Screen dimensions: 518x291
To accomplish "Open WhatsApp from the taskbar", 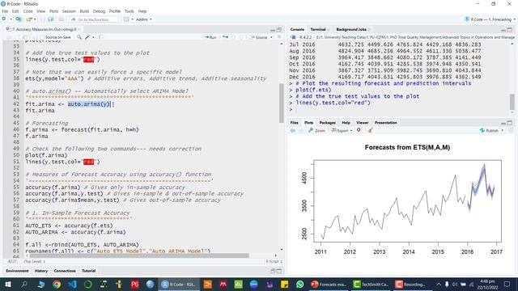I will [x=299, y=284].
